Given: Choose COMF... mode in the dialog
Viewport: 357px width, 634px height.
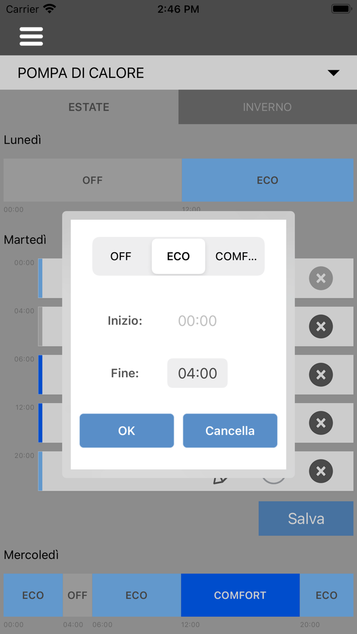Looking at the screenshot, I should click(x=236, y=256).
